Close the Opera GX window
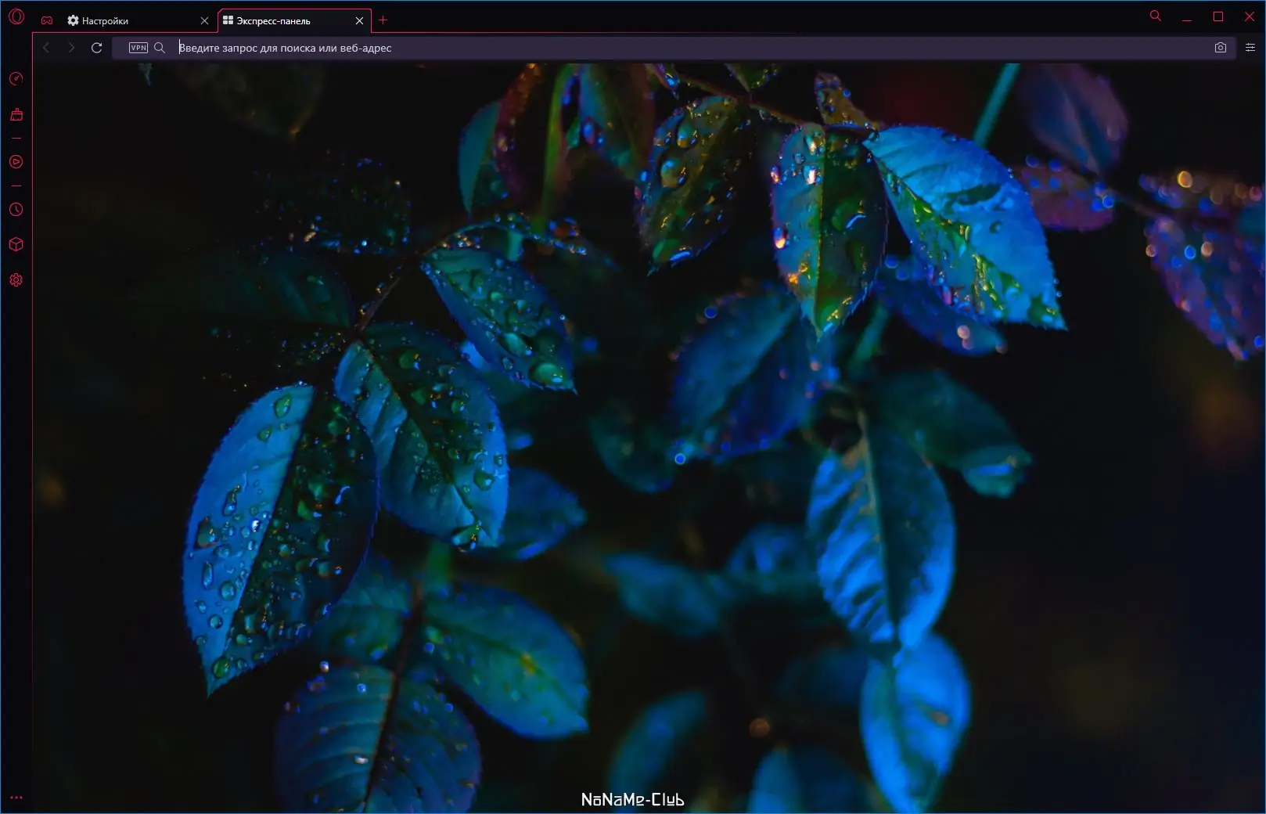This screenshot has height=814, width=1266. click(1250, 16)
